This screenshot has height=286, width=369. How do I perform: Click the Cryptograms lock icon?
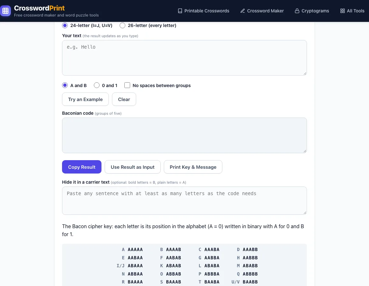(297, 11)
